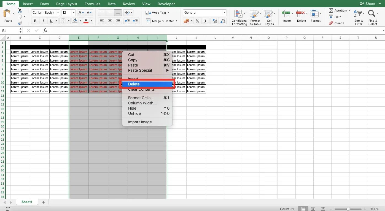Click the fx insert function icon

click(x=45, y=30)
